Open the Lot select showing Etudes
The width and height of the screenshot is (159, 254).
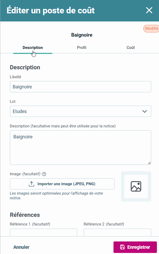pos(76,111)
